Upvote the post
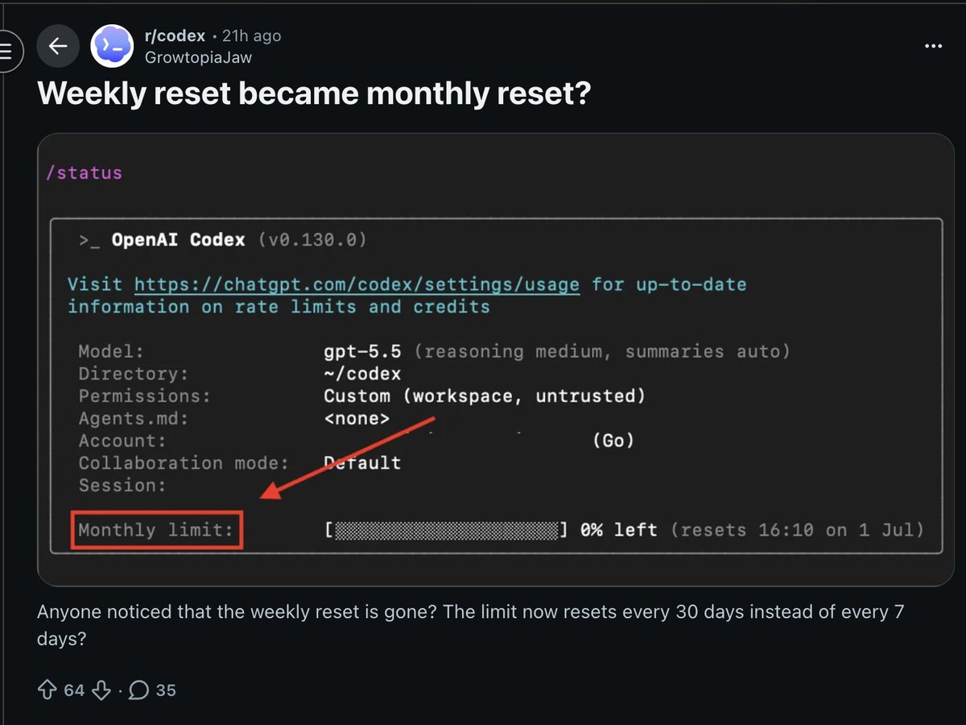Screen dimensions: 966x725 [47, 690]
